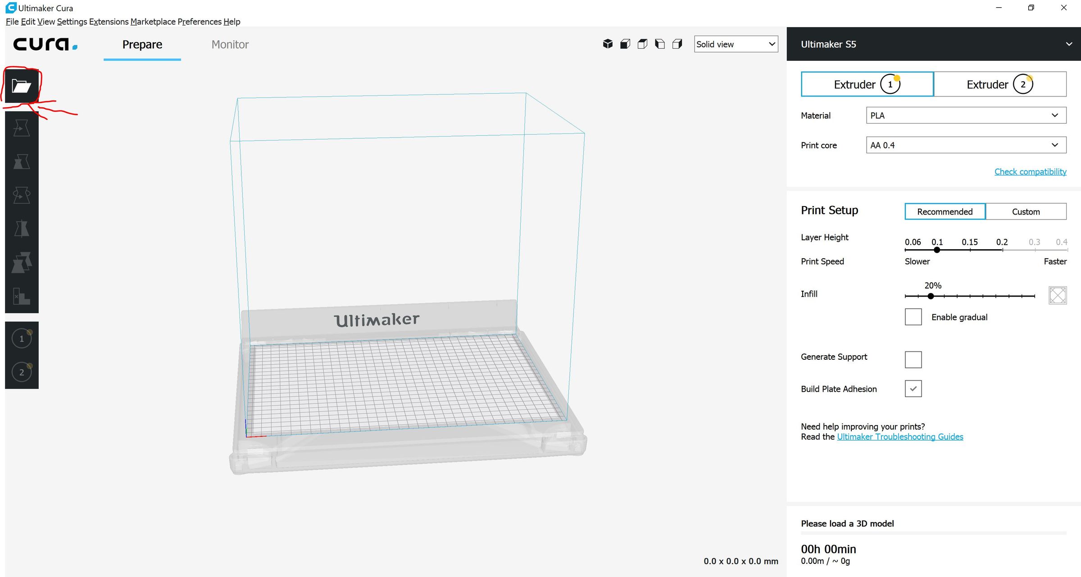Switch camera to top view icon
This screenshot has height=577, width=1081.
coord(642,44)
